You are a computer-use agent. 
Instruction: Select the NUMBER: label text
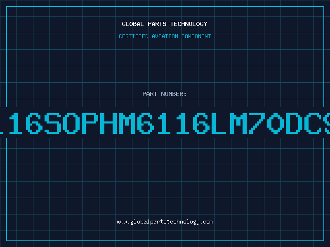coord(174,94)
